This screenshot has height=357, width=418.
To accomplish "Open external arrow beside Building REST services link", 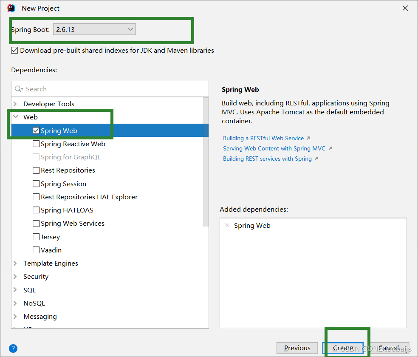I will point(316,159).
